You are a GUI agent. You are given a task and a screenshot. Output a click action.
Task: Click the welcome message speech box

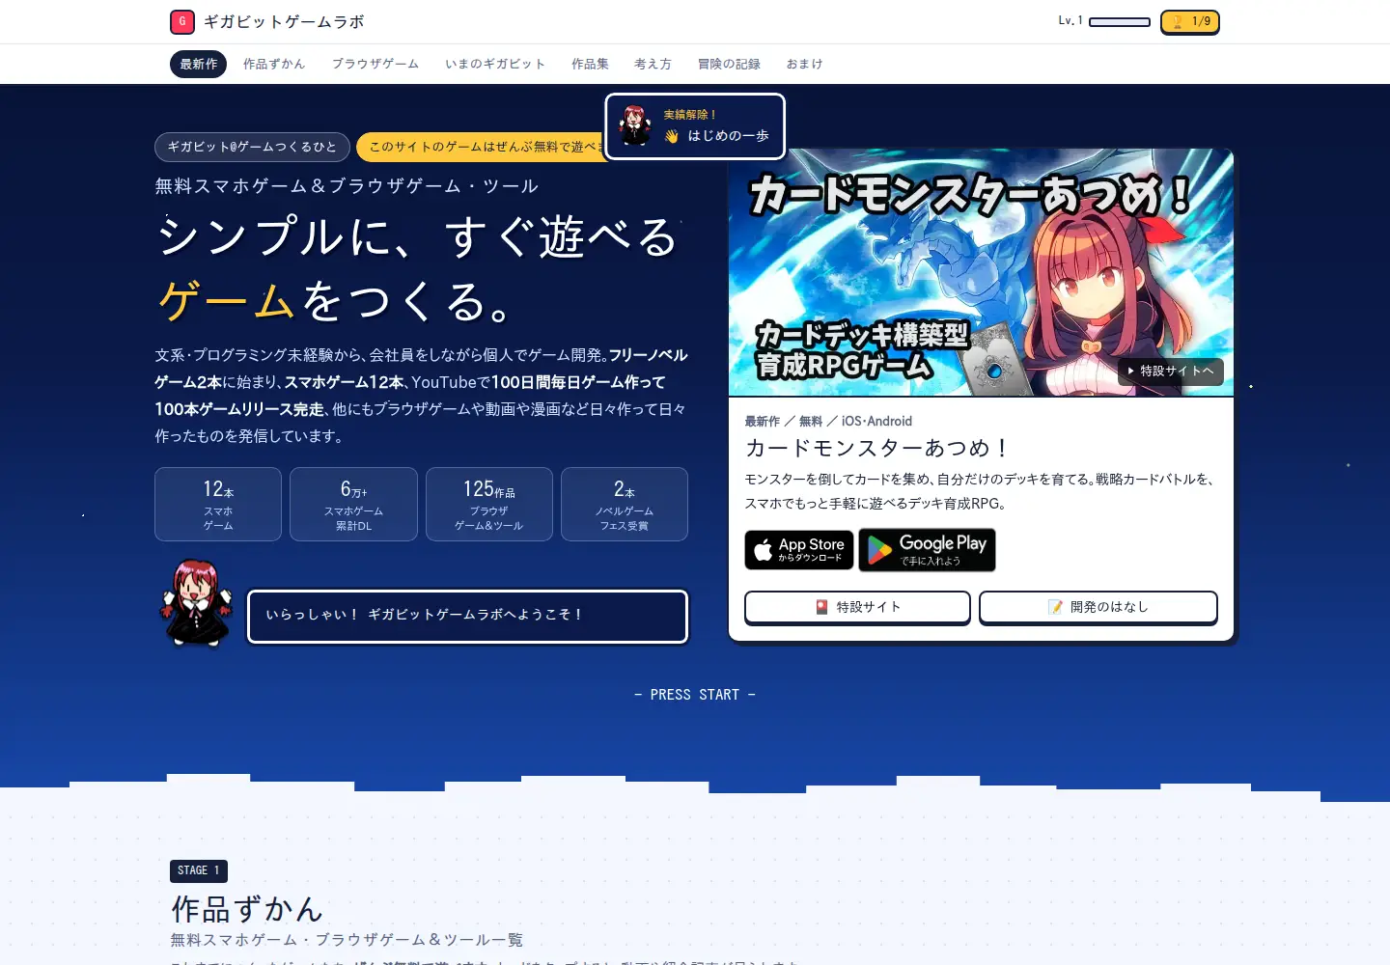(x=467, y=616)
